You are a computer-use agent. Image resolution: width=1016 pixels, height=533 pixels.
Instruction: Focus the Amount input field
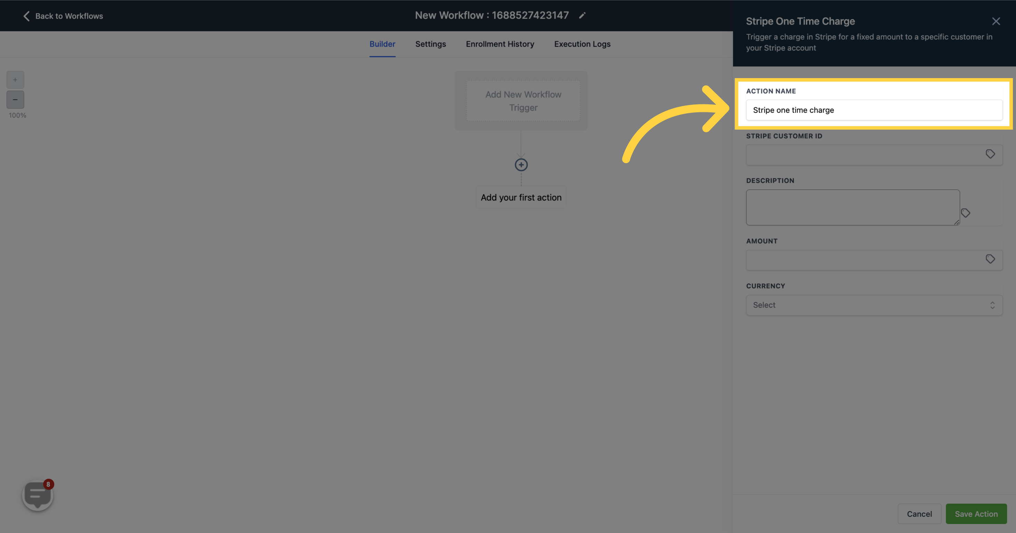click(x=874, y=260)
